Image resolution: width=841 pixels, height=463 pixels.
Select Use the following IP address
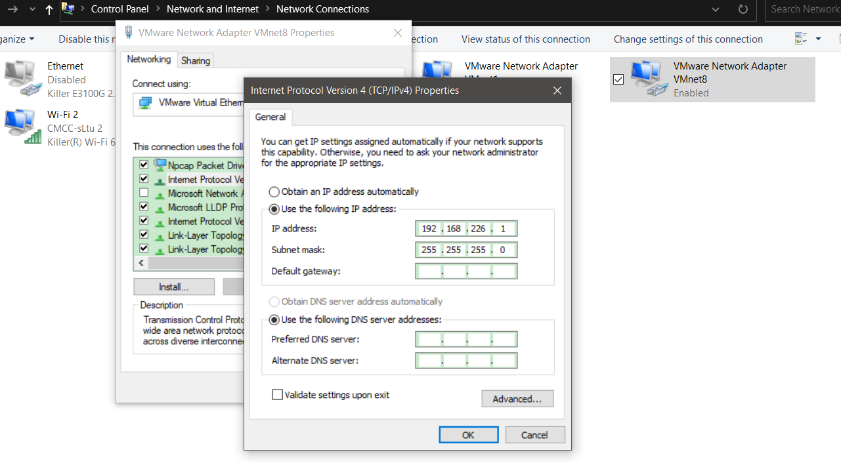tap(274, 209)
